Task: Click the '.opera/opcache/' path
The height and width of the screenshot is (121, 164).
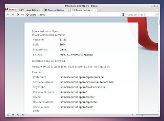Action: point(78,102)
